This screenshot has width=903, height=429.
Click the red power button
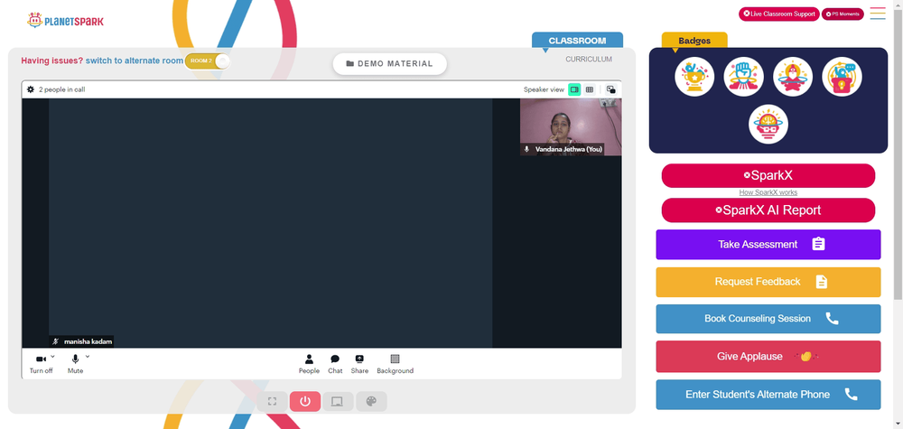click(305, 401)
